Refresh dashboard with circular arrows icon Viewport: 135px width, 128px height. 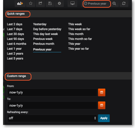tap(124, 4)
